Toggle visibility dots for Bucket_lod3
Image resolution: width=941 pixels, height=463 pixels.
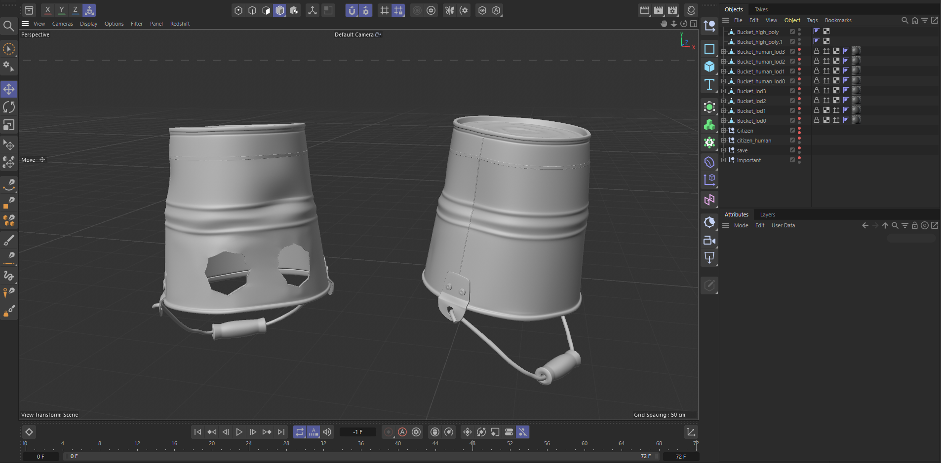tap(799, 91)
